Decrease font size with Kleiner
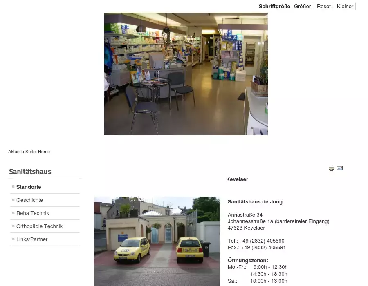The image size is (368, 286). [345, 7]
